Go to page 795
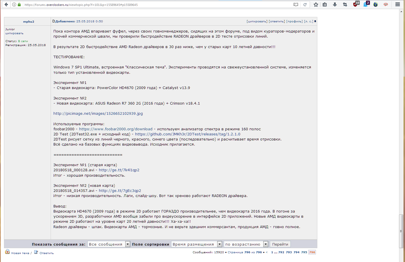Viewport: 405px width, 262px height. click(x=304, y=252)
